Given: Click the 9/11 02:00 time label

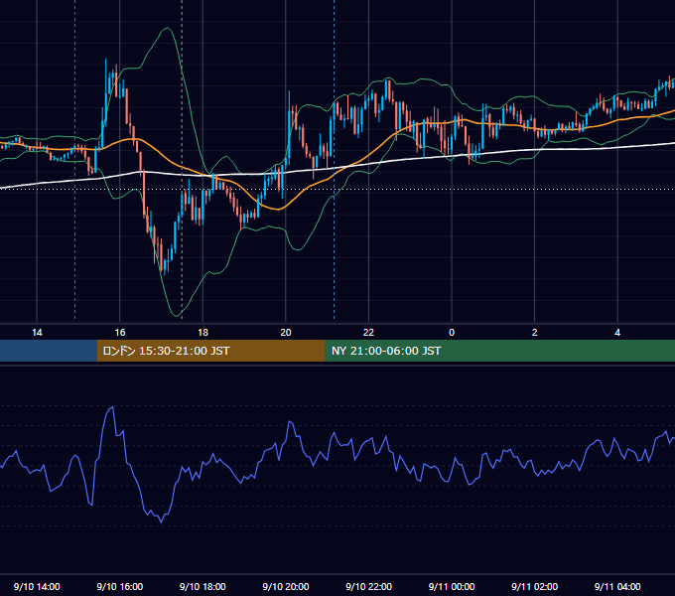Looking at the screenshot, I should (534, 586).
